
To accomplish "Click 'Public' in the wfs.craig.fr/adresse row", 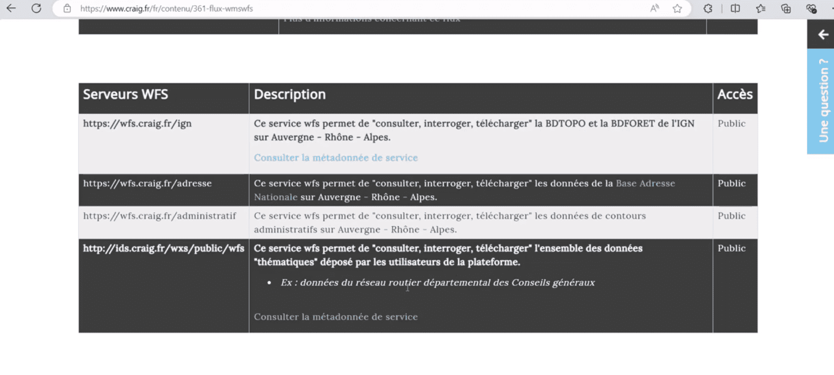I will point(732,183).
